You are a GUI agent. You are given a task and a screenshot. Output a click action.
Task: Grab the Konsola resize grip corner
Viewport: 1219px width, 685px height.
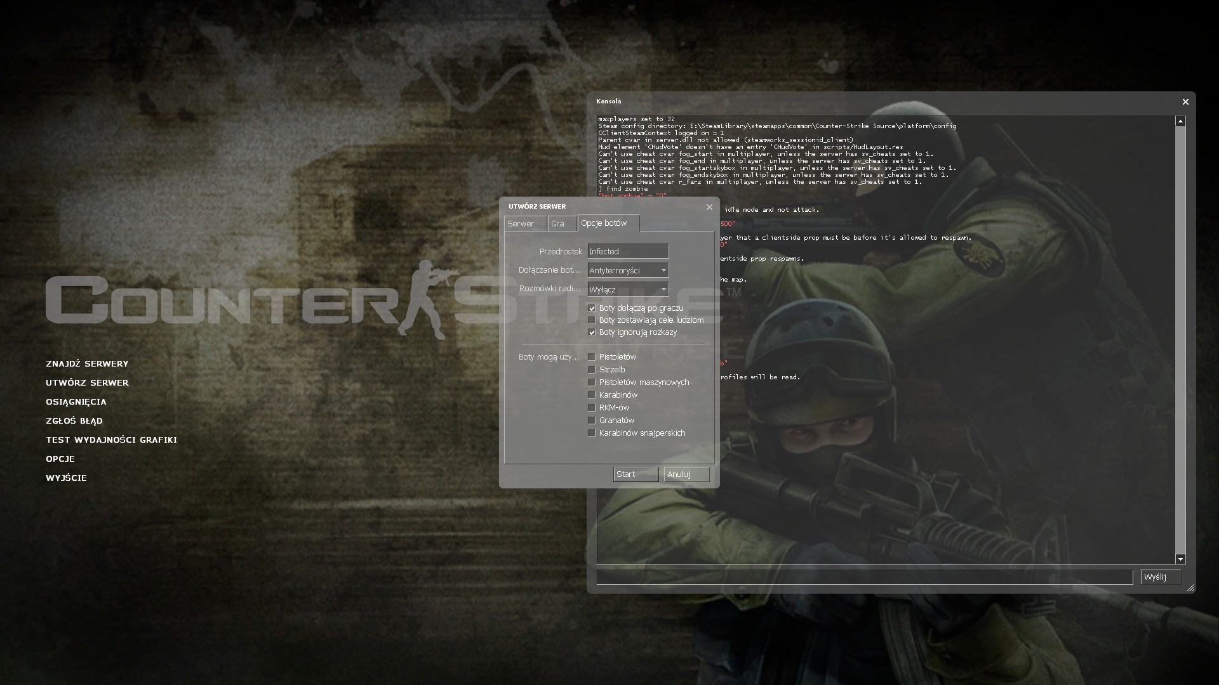1190,588
